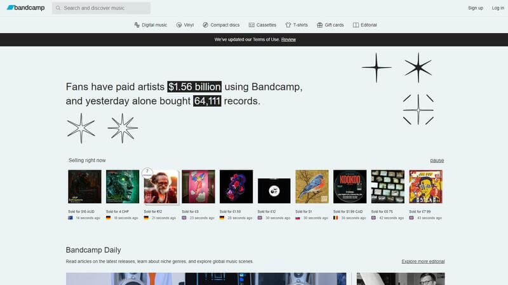Click the Vinyl record icon
The width and height of the screenshot is (508, 285).
[179, 25]
